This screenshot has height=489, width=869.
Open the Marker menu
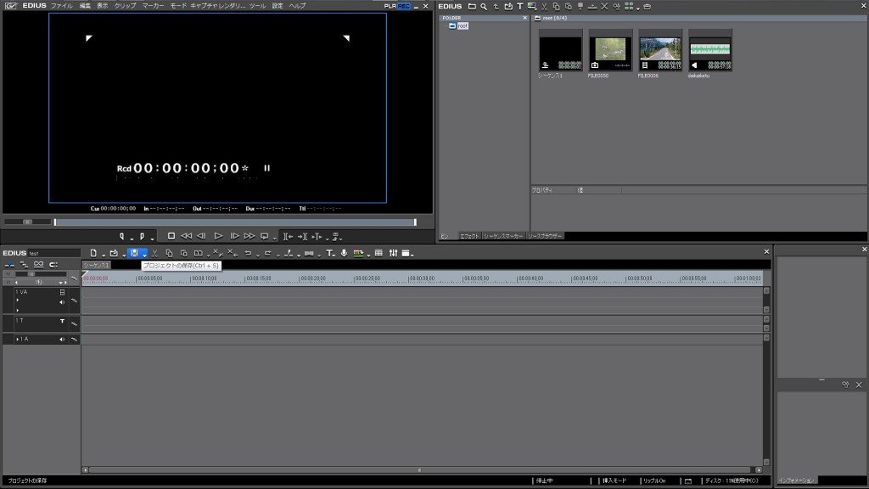click(x=153, y=6)
